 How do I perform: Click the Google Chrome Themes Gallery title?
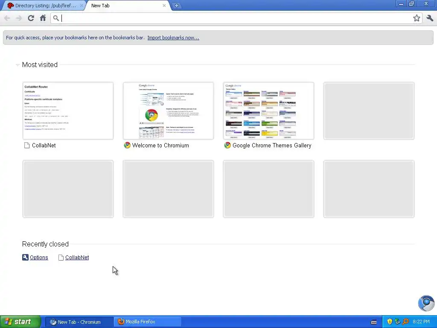click(x=272, y=145)
